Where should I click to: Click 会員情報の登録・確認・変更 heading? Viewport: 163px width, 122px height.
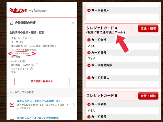click(x=27, y=33)
